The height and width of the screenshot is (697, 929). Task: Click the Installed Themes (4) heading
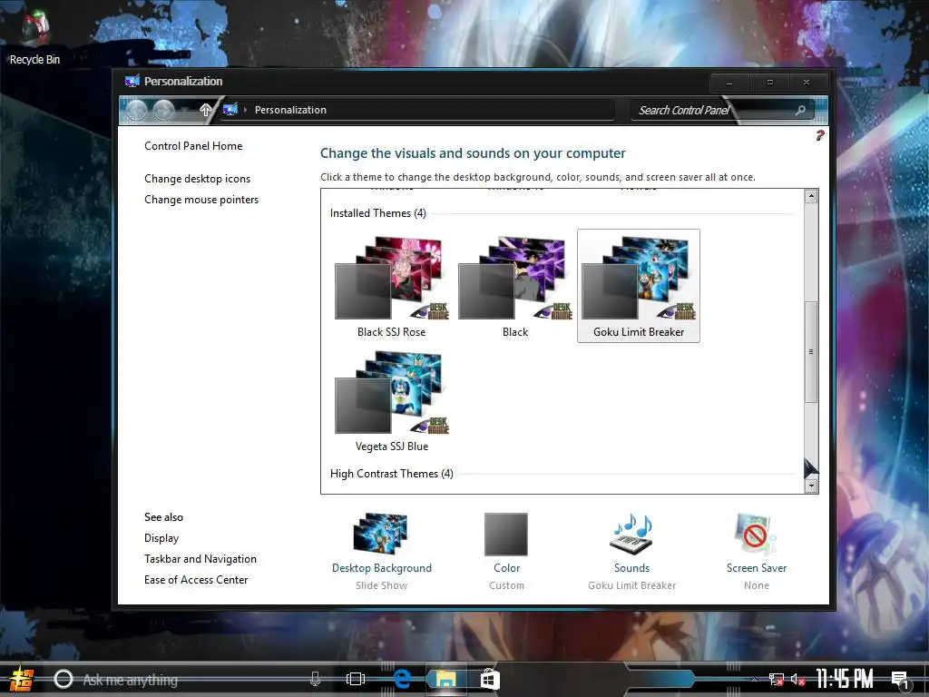point(378,212)
